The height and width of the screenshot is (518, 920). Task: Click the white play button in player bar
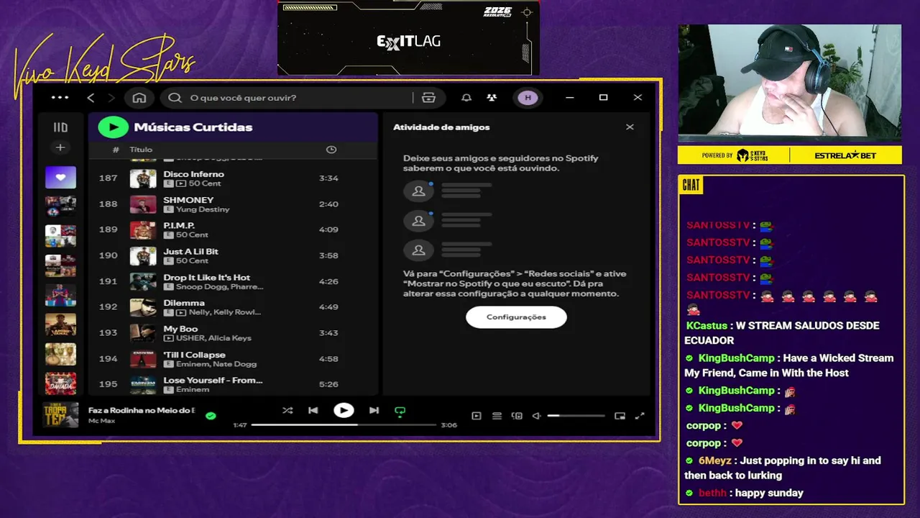[x=344, y=411]
